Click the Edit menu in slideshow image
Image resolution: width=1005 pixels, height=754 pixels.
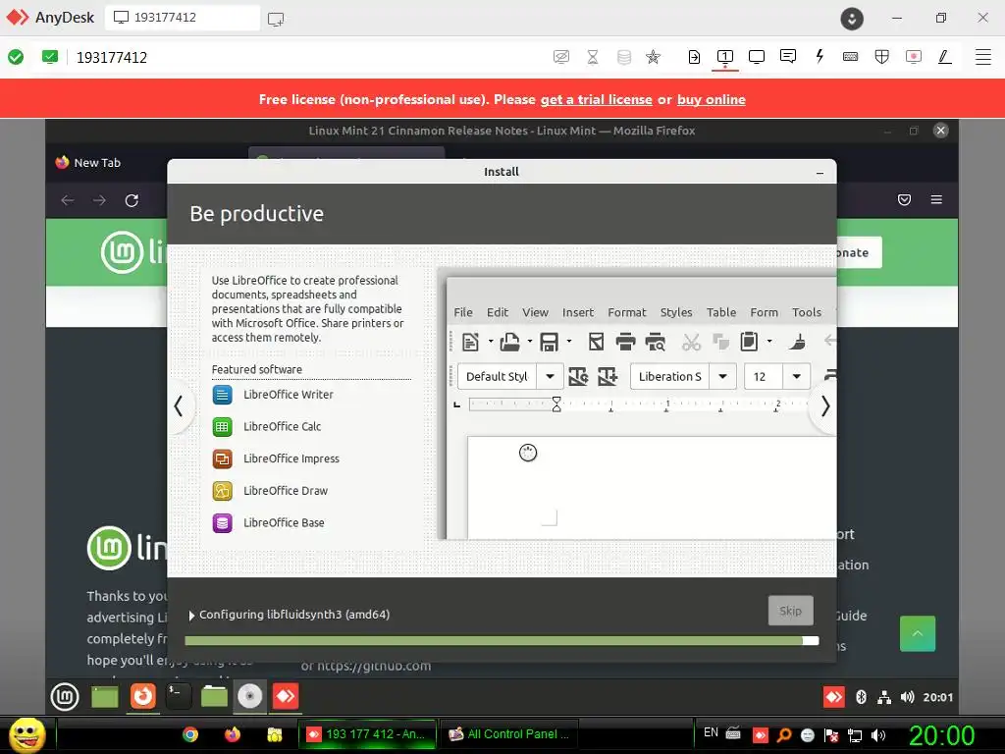pyautogui.click(x=498, y=312)
